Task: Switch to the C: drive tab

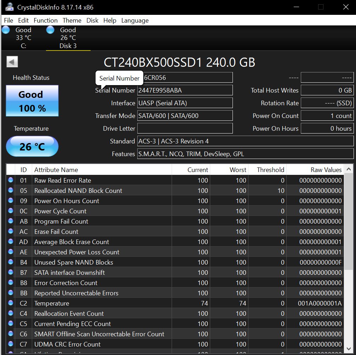Action: point(23,38)
